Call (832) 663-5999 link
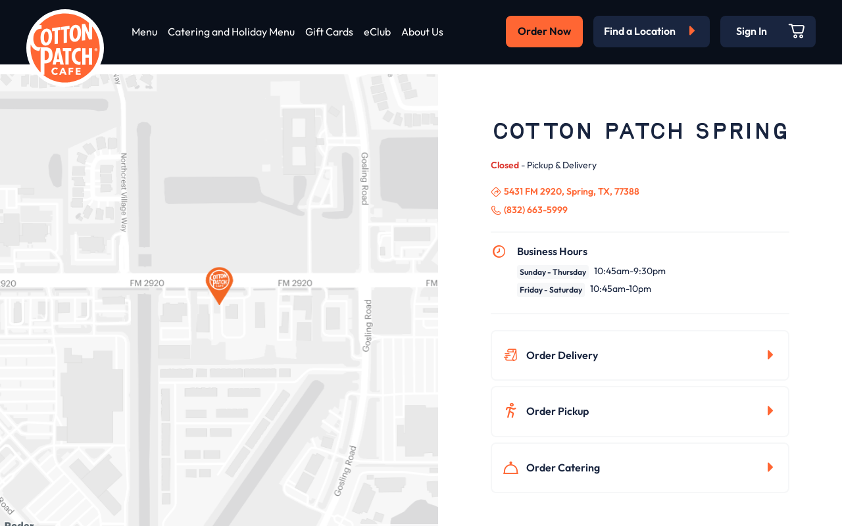Screen dimensions: 842x526 coord(535,210)
